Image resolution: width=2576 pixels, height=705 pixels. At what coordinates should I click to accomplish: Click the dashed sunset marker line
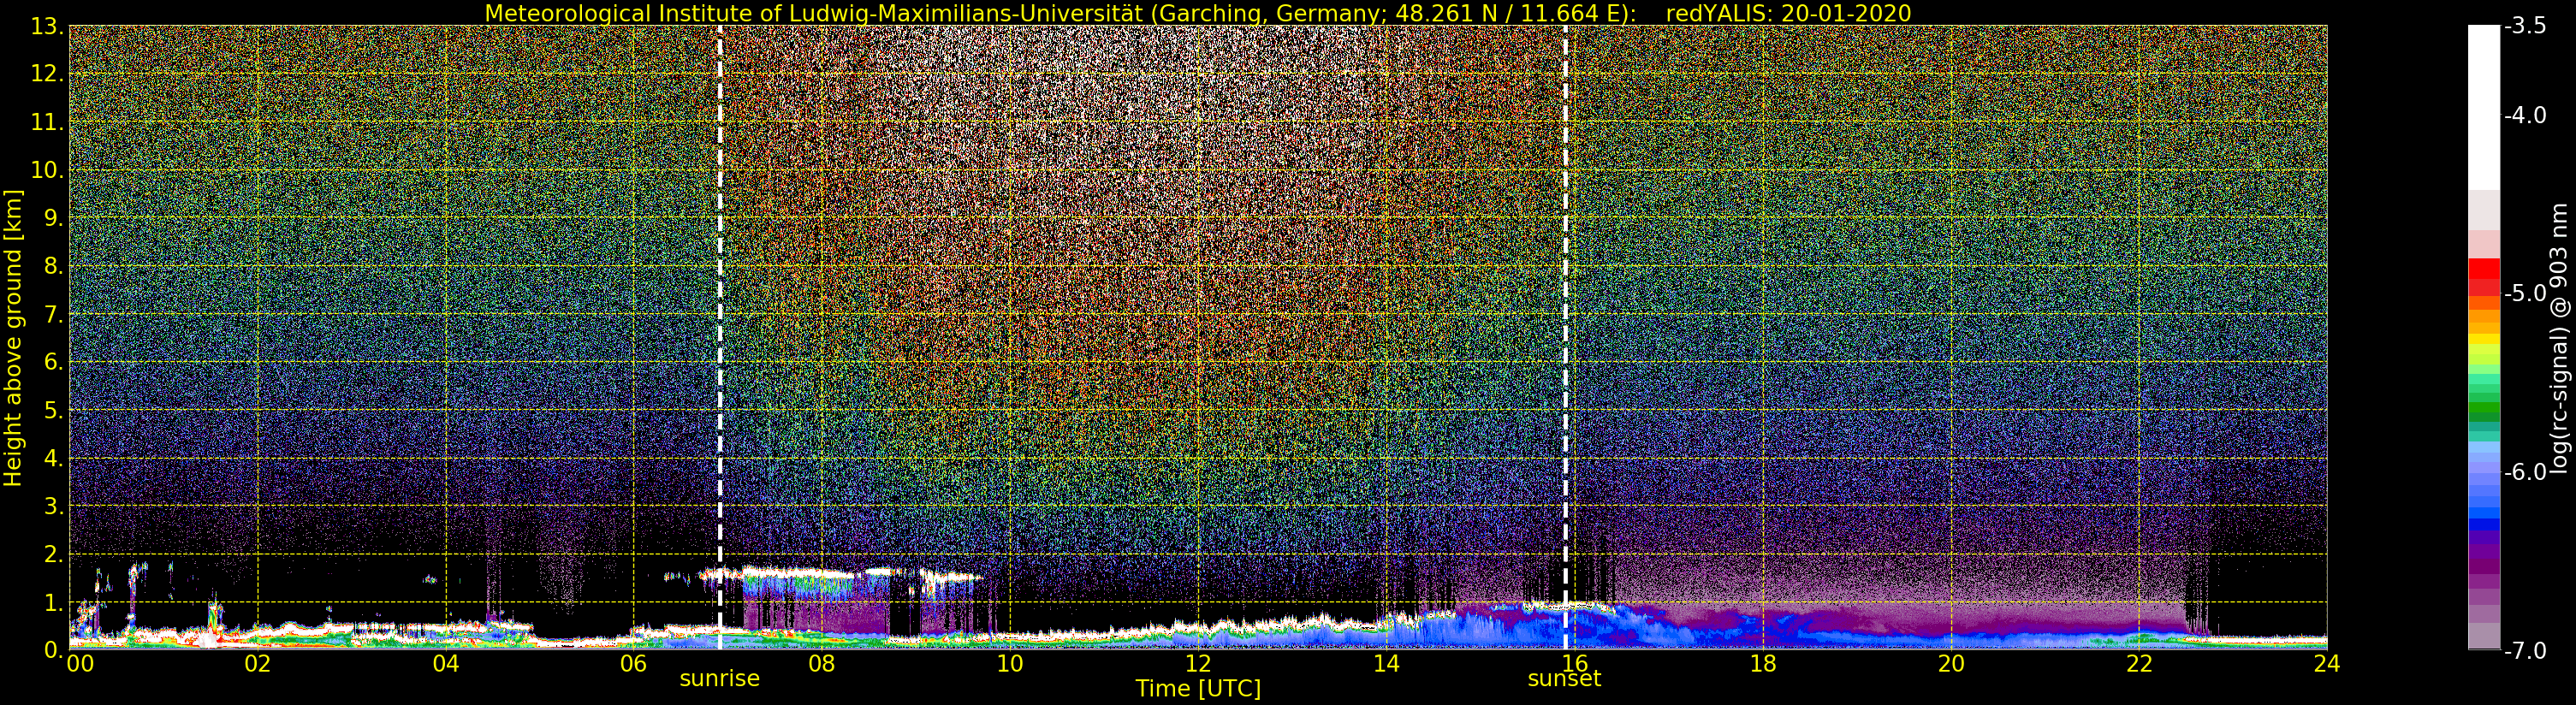1565,338
